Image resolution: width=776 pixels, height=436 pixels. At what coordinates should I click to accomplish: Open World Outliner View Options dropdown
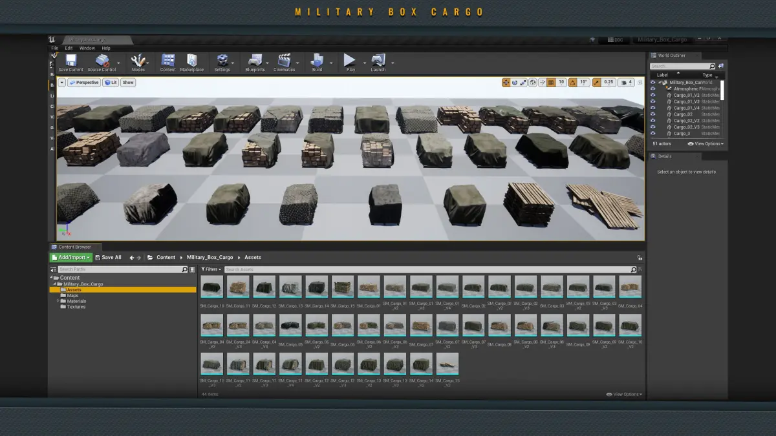pos(706,144)
